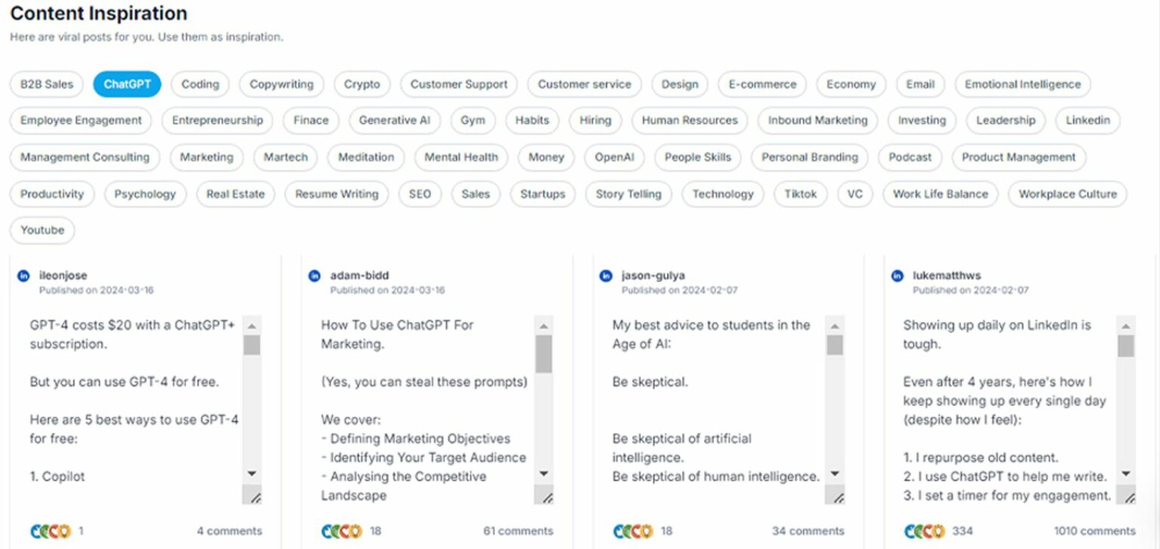This screenshot has height=549, width=1160.
Task: Click the LinkedIn icon beside ileonjose
Action: [x=23, y=275]
